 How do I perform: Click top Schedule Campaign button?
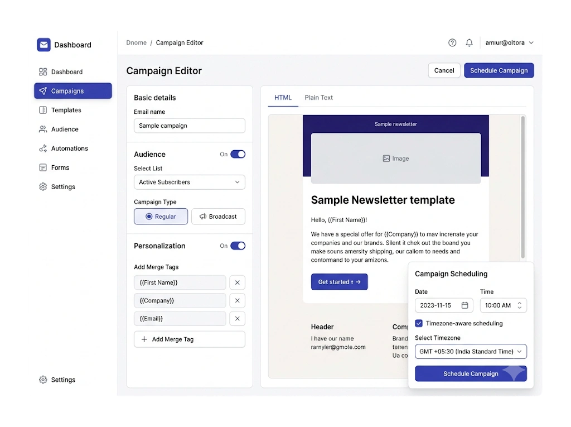499,70
